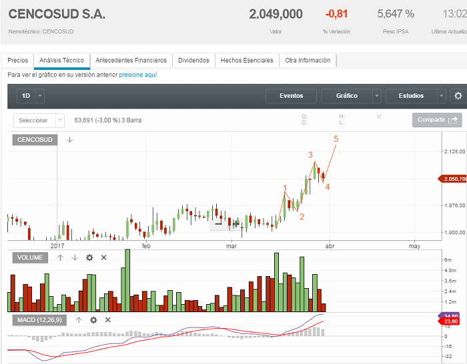Click the 5,647 % Peso IPSA value
This screenshot has width=467, height=364.
coord(396,14)
